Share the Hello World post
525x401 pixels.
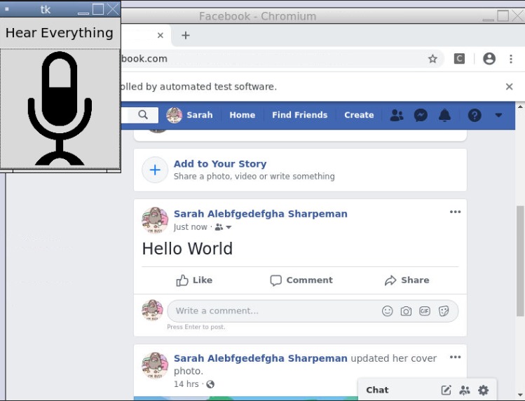407,280
